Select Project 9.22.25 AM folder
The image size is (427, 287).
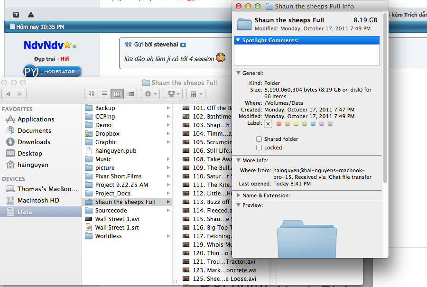tap(128, 185)
